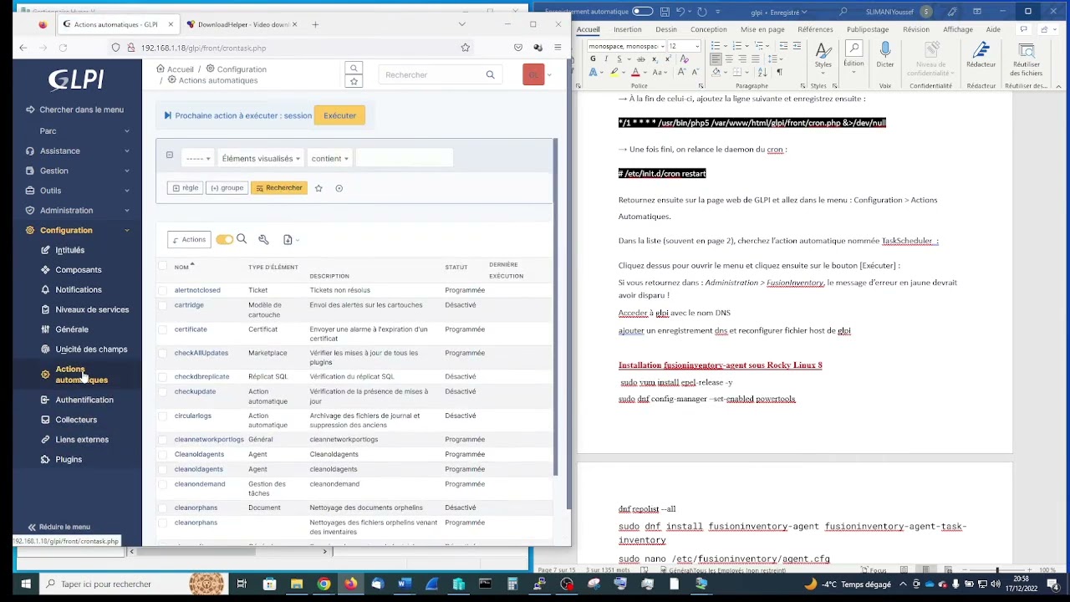
Task: Tick the checkbox for certificate row
Action: coord(162,329)
